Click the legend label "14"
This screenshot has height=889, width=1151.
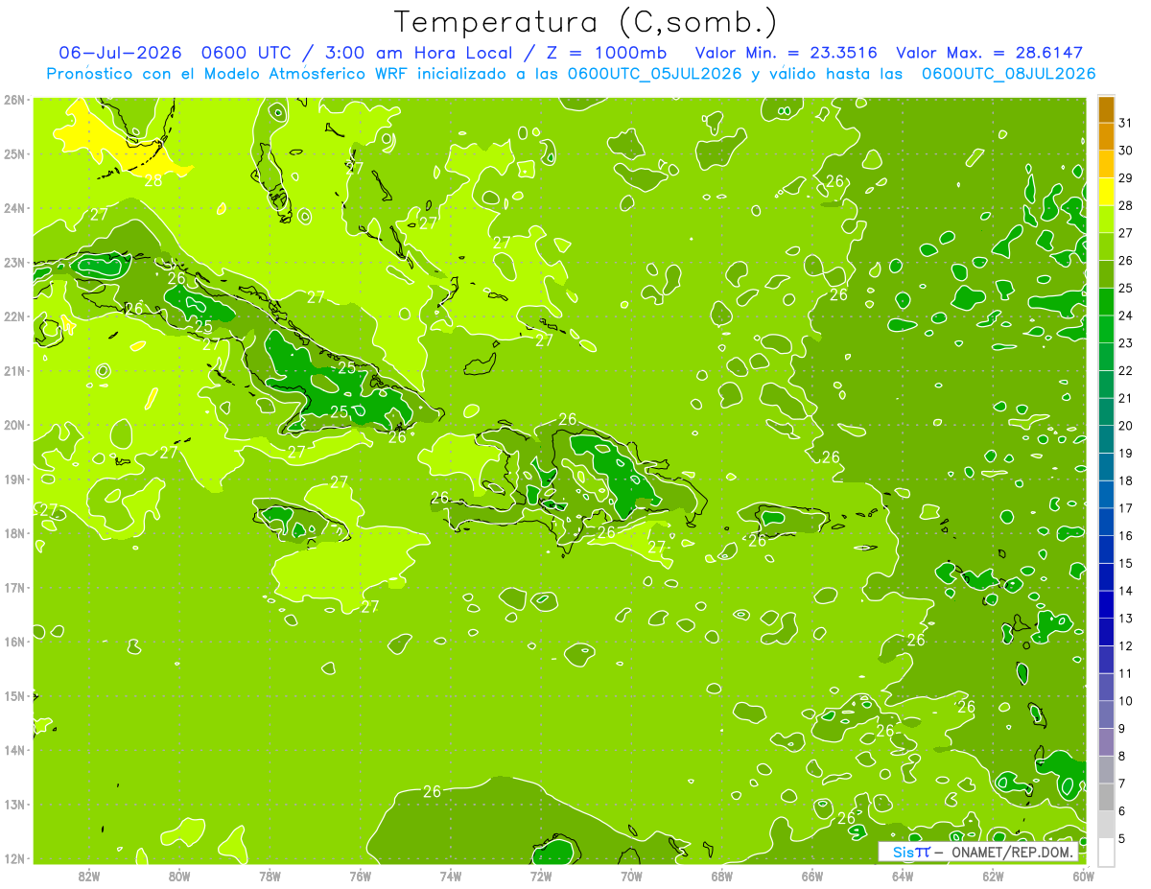click(1125, 591)
